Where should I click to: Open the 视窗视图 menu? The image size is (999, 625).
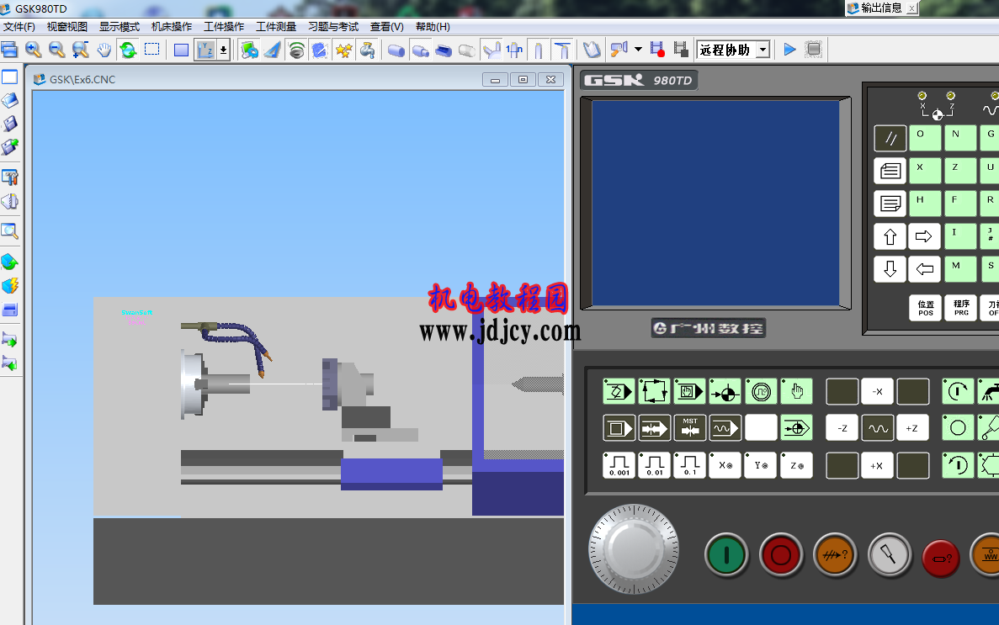click(66, 27)
